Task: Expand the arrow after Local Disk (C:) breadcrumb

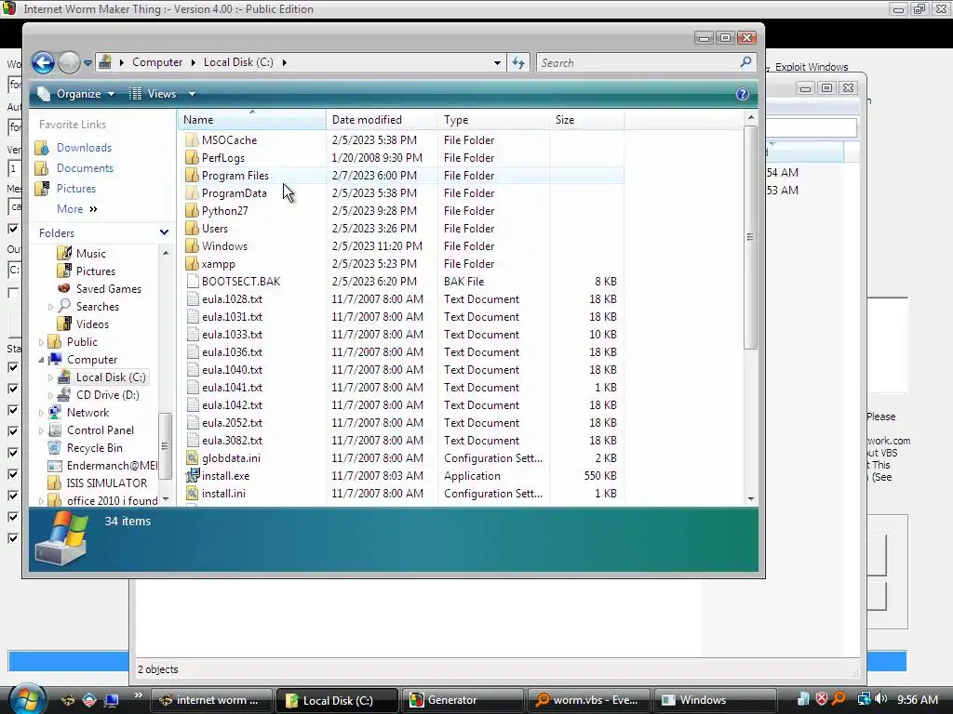Action: (x=284, y=62)
